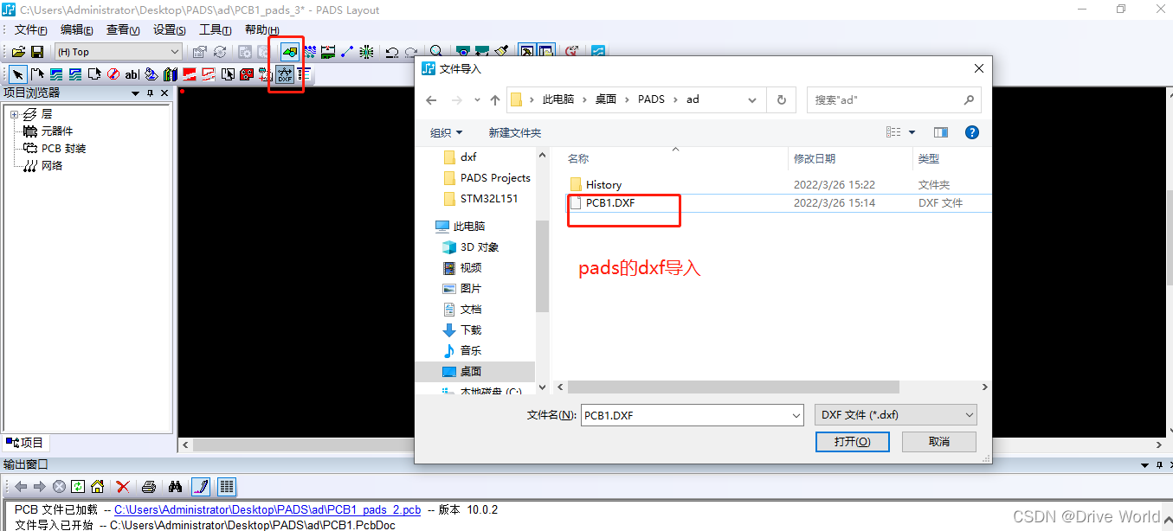Viewport: 1173px width, 531px height.
Task: Open the PCB1_pads_2.pcb path link
Action: pos(267,510)
